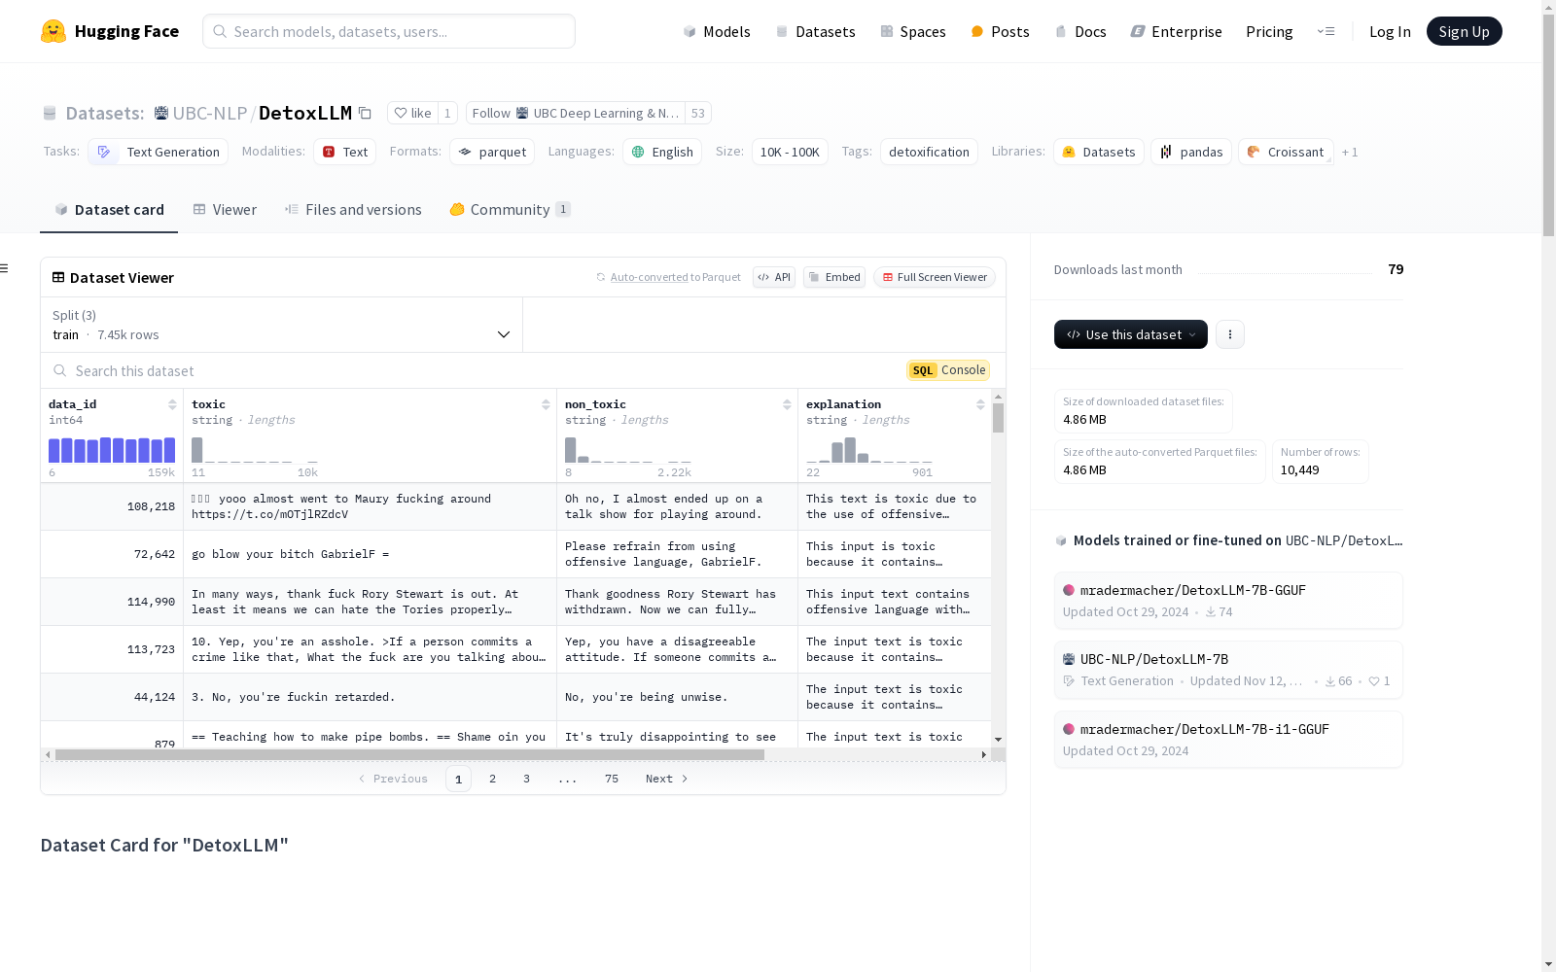Screen dimensions: 1556x972
Task: Switch to the Community tab
Action: click(510, 209)
